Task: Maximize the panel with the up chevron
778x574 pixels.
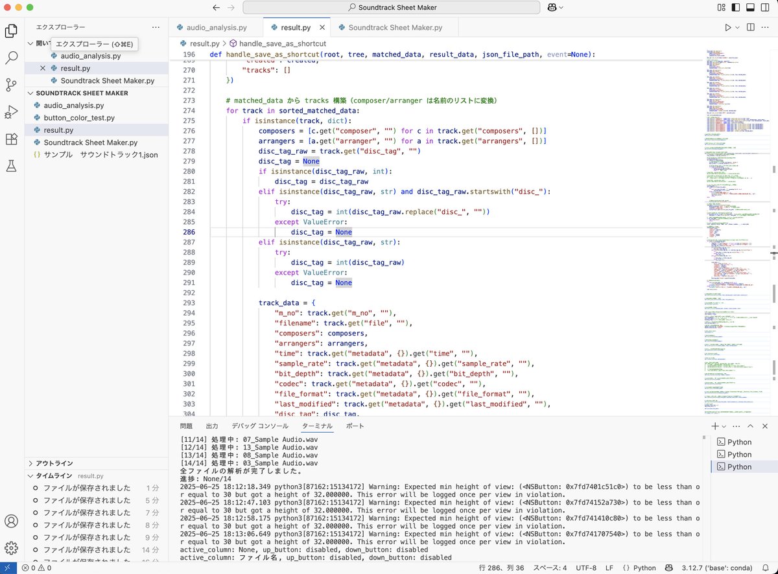Action: coord(751,426)
